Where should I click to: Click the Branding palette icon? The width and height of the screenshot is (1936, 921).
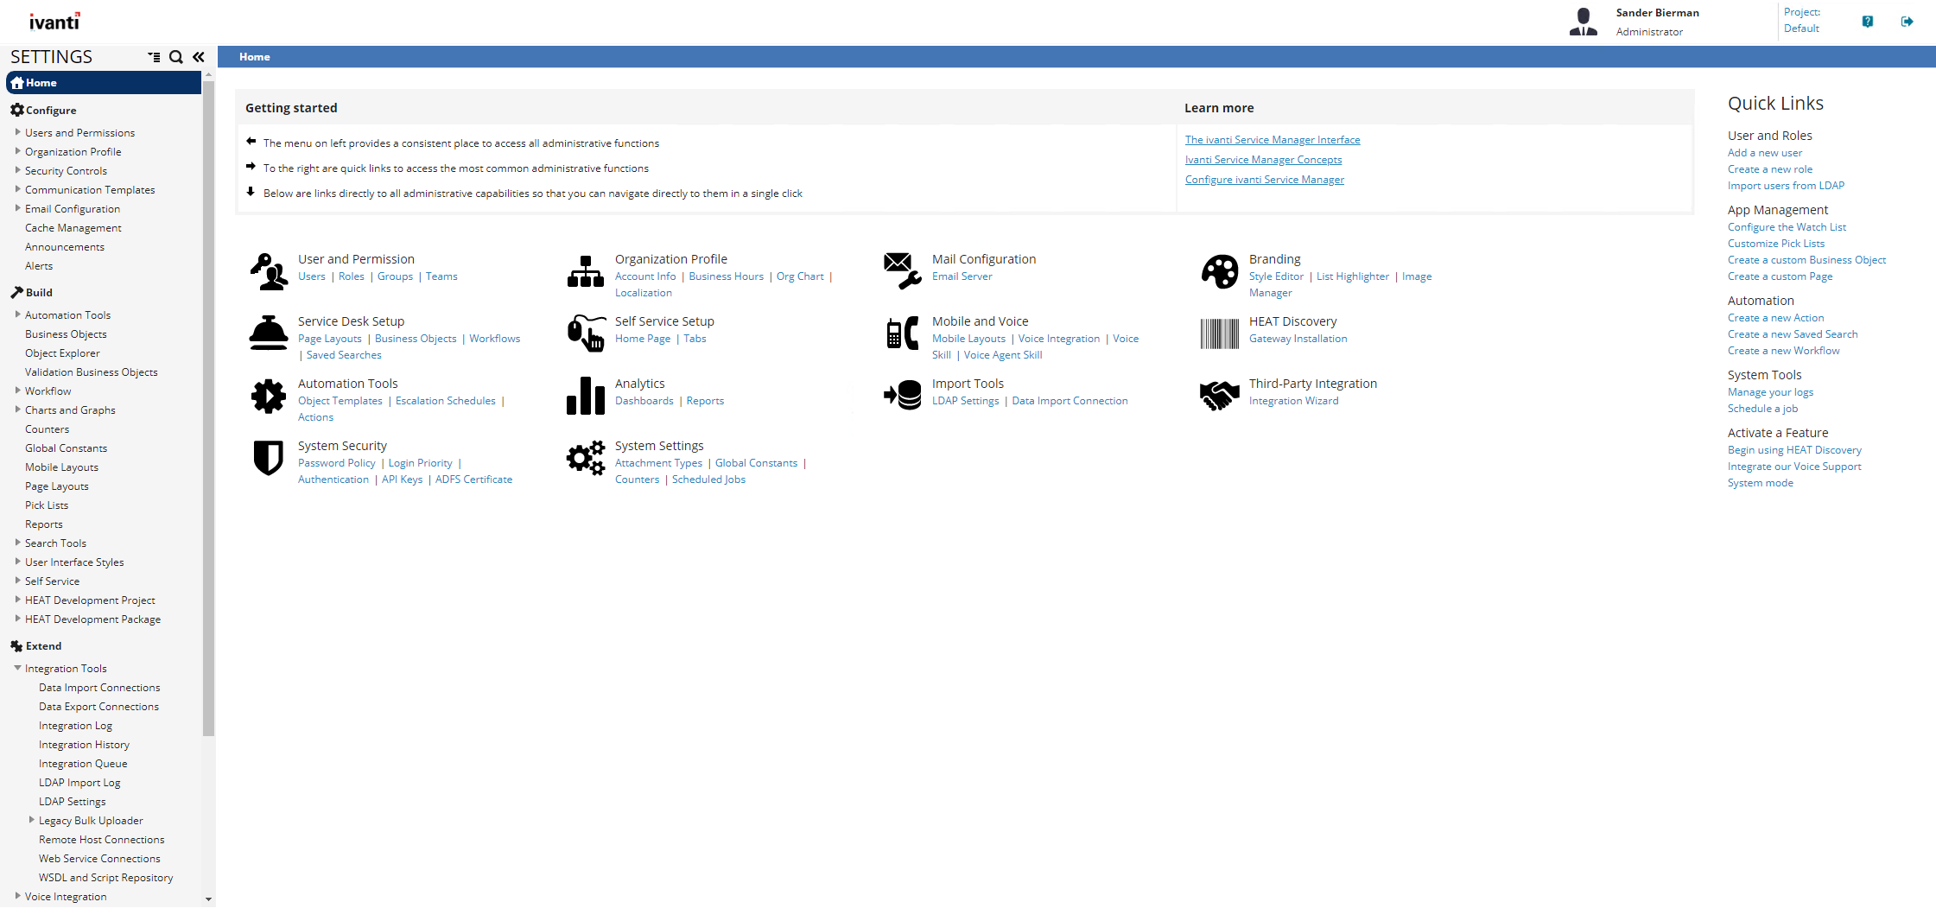point(1220,271)
